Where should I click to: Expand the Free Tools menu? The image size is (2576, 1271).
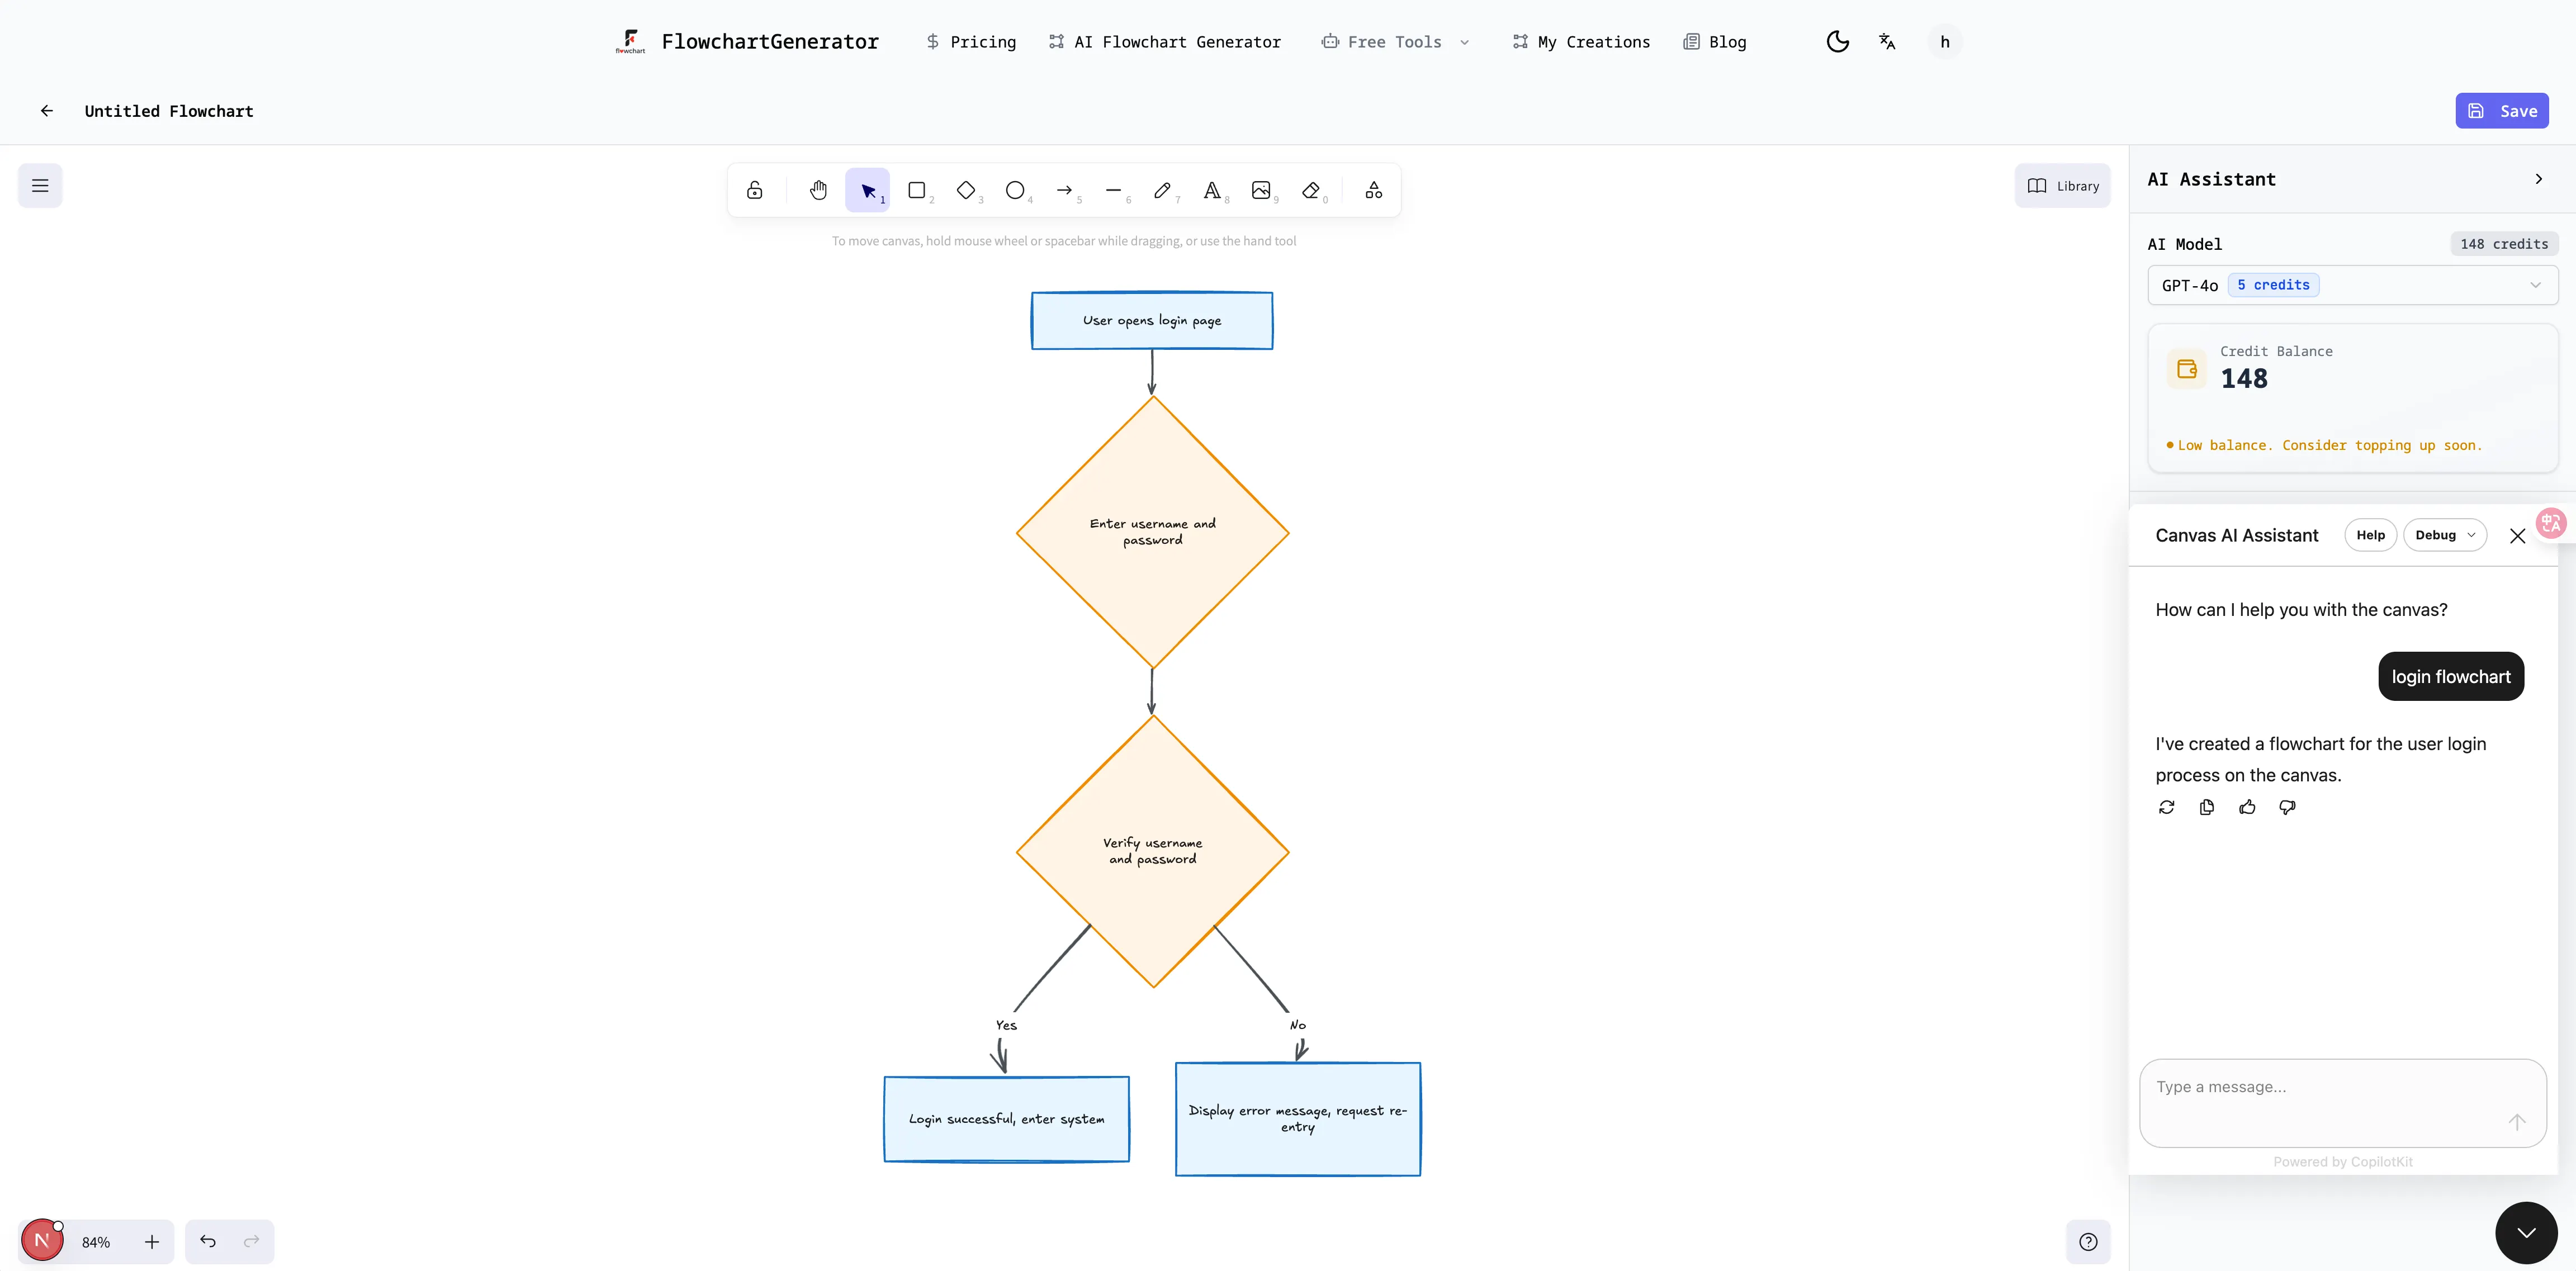1395,42
